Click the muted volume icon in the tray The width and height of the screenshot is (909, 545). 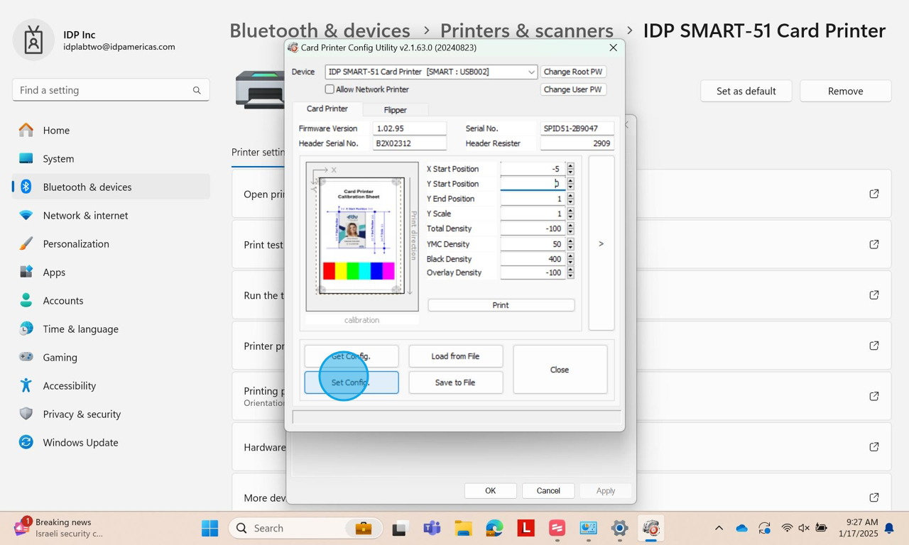coord(804,528)
